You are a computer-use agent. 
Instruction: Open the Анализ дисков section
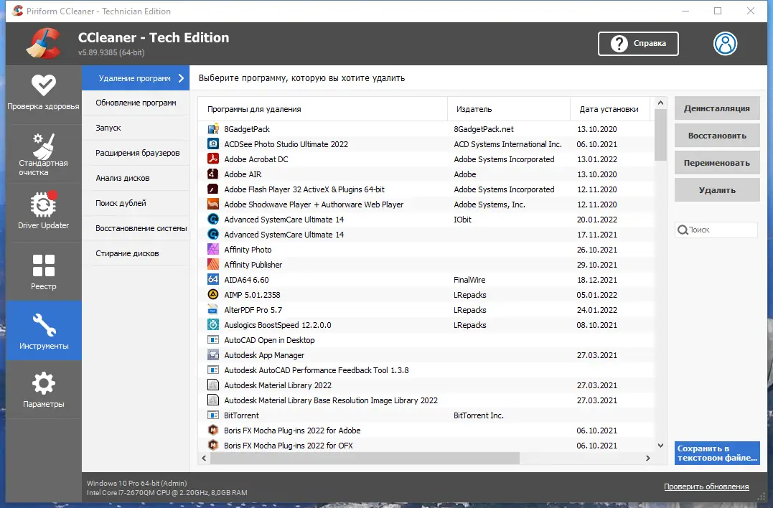coord(123,178)
